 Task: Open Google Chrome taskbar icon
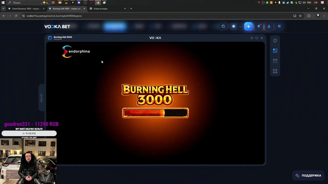pos(98,3)
